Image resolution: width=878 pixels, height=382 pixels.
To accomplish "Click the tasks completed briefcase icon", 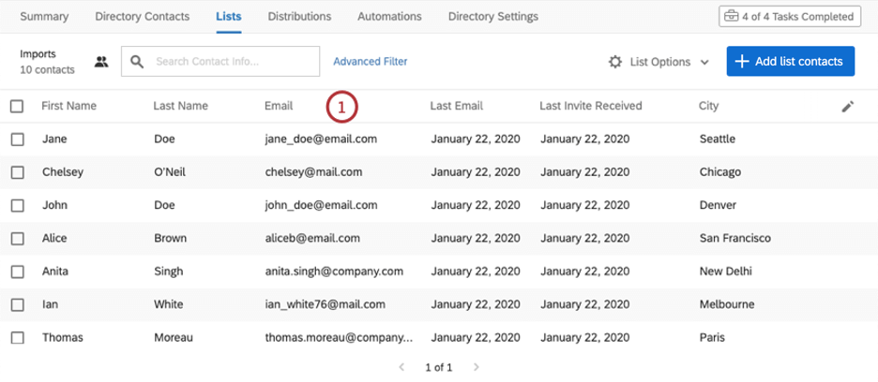I will pos(730,17).
